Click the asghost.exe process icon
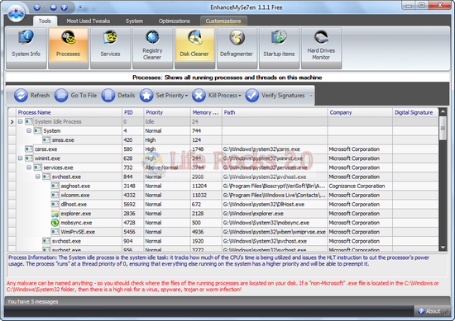 pyautogui.click(x=55, y=186)
